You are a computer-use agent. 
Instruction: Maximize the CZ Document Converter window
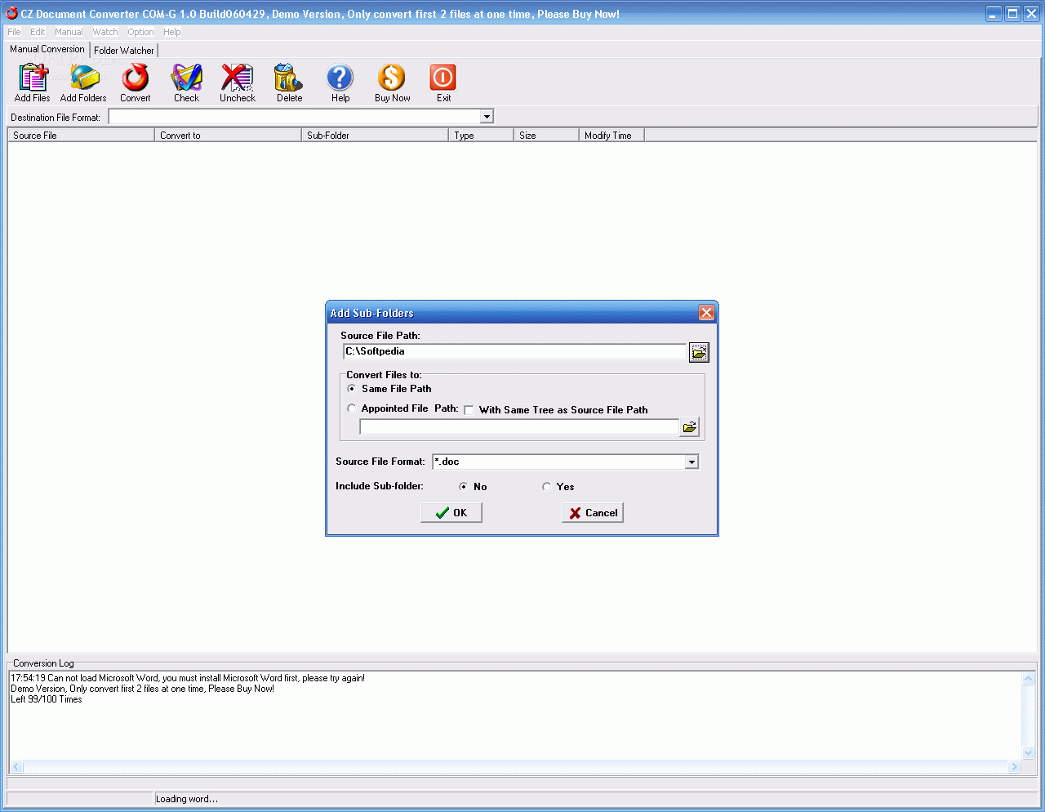tap(1012, 13)
